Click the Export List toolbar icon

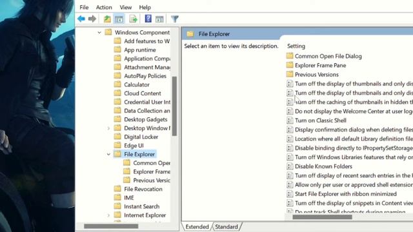(134, 19)
